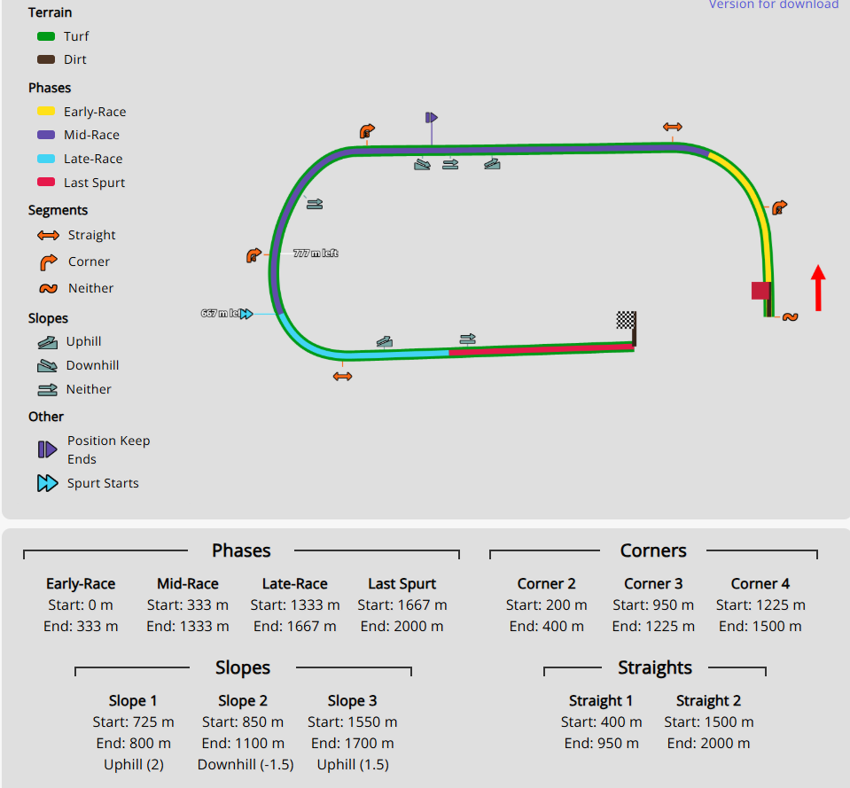Select the red Last Spurt legend swatch
Screen dimensions: 850x788
[x=46, y=182]
